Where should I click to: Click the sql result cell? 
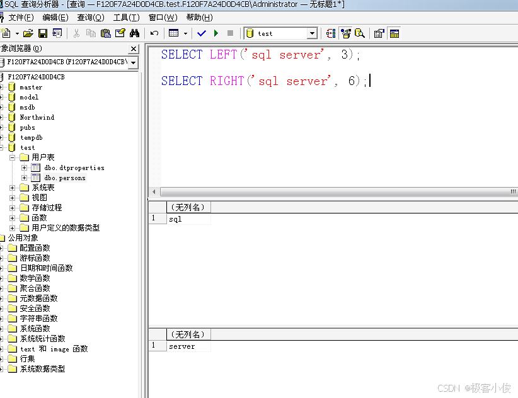(188, 219)
